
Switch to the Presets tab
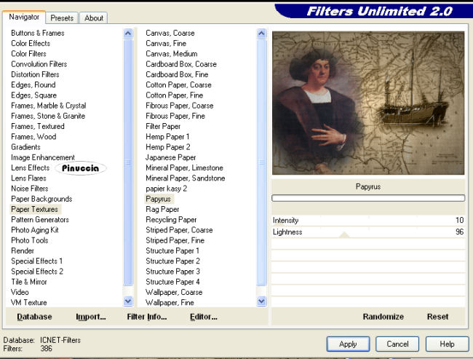(x=62, y=18)
